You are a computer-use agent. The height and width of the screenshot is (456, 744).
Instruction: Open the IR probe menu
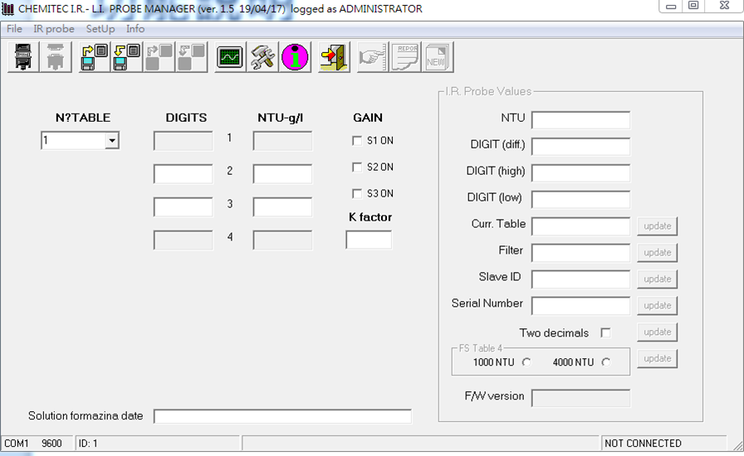(x=54, y=29)
